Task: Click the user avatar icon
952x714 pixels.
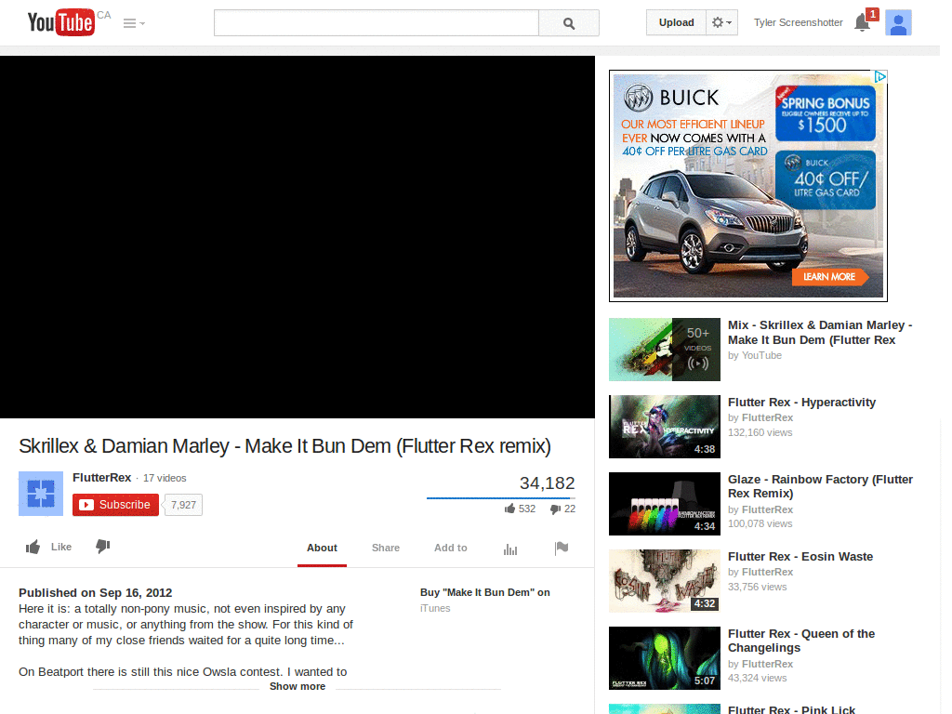Action: point(898,23)
